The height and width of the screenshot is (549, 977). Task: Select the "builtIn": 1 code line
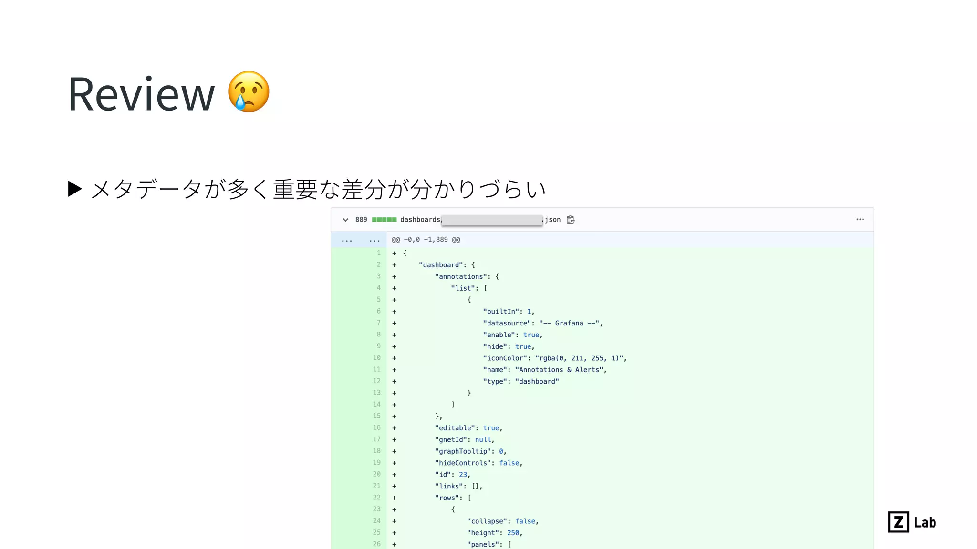509,312
